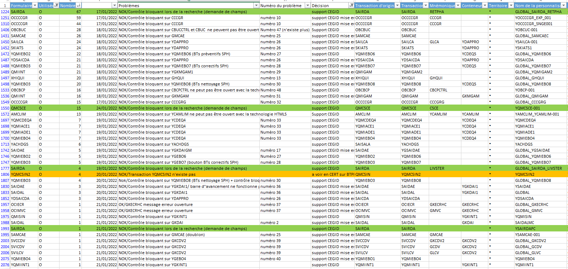Open the Conteneur column filter dropdown

tap(484, 5)
